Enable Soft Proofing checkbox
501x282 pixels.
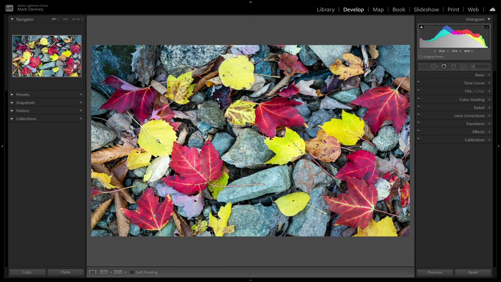coord(132,272)
